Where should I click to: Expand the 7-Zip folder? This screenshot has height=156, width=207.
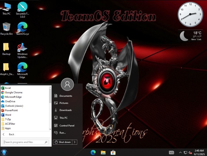pyautogui.click(x=25, y=119)
